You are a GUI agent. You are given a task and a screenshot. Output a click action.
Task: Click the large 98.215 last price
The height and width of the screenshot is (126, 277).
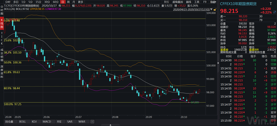[229, 11]
